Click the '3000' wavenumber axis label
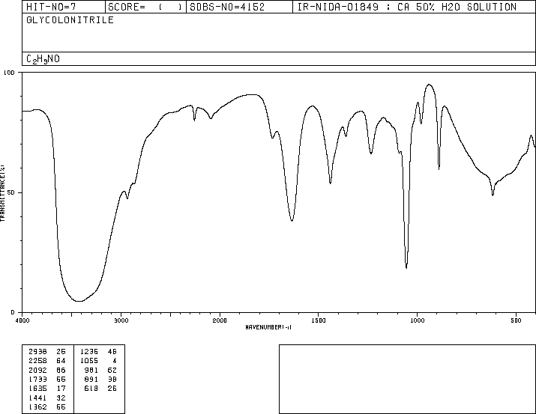The height and width of the screenshot is (414, 536). click(x=121, y=320)
